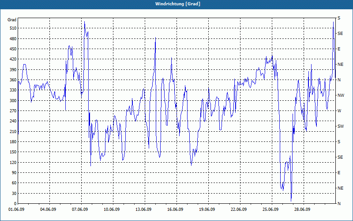Click the W compass label

(x=339, y=111)
